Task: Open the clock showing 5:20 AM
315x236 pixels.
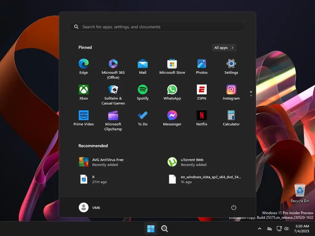Action: (x=302, y=229)
